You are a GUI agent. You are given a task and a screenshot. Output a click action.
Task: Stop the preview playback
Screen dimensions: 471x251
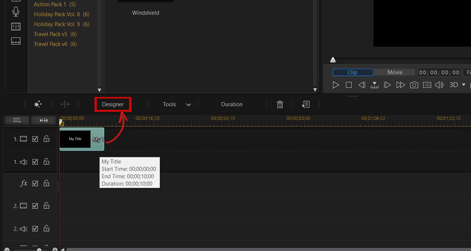point(349,85)
